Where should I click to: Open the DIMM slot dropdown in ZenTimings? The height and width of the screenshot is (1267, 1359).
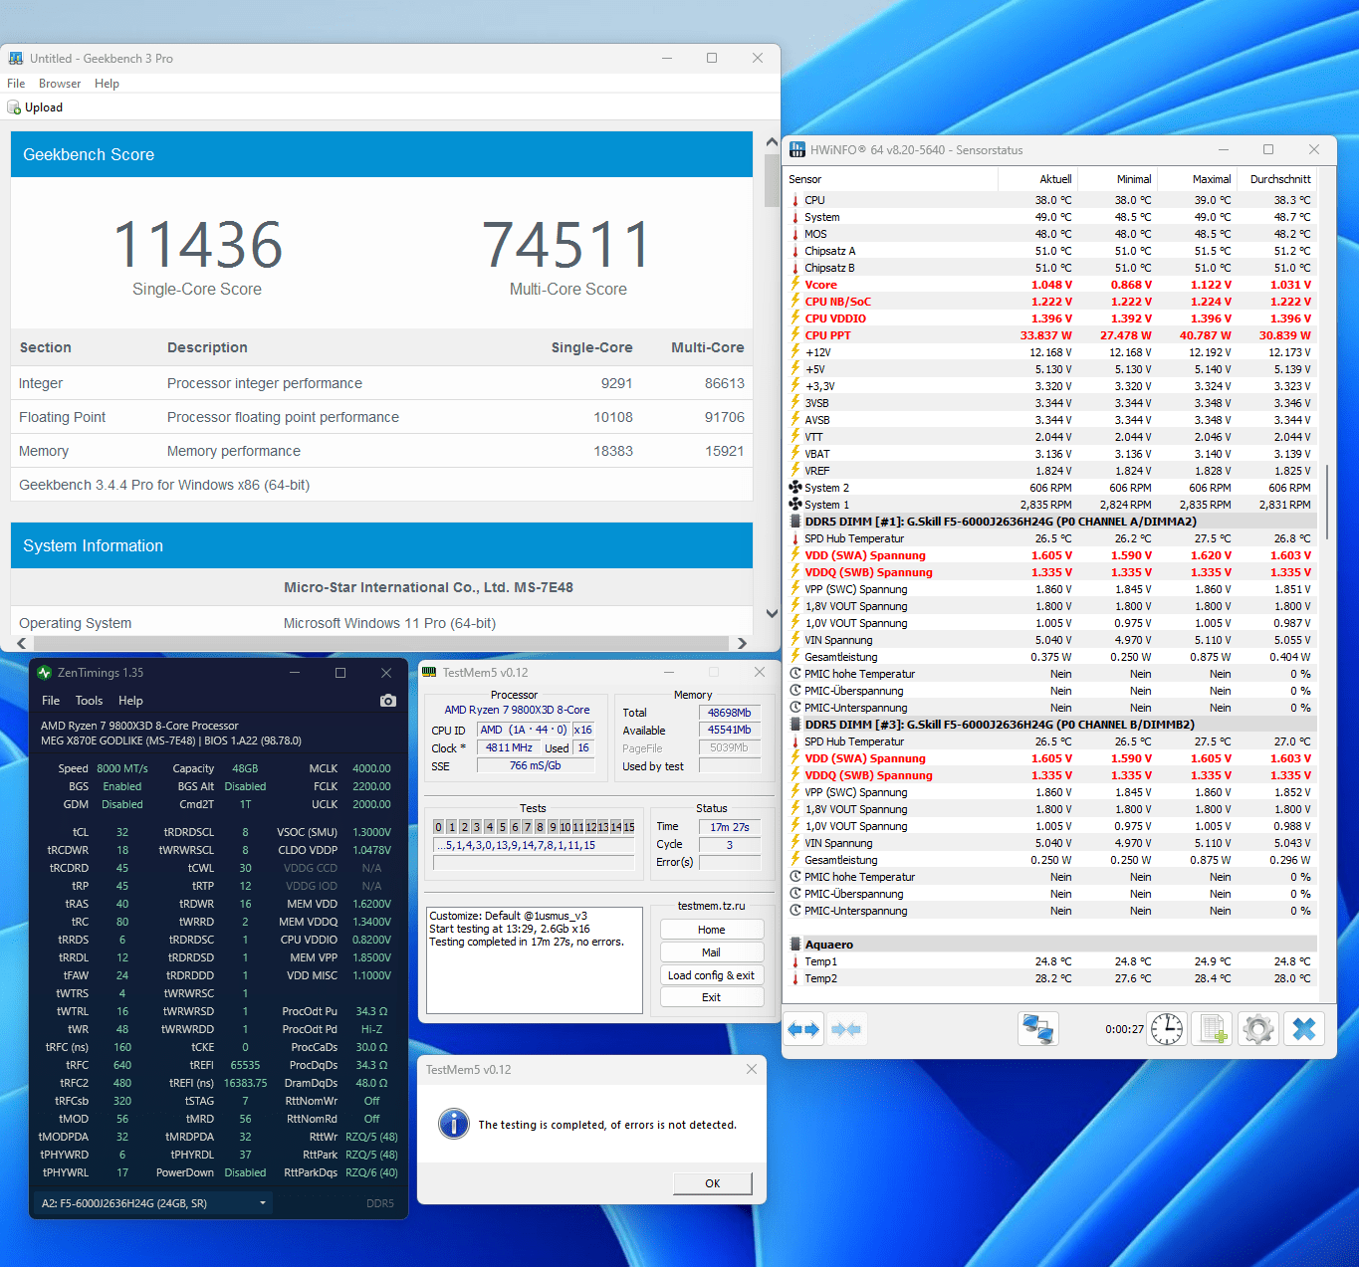coord(262,1202)
